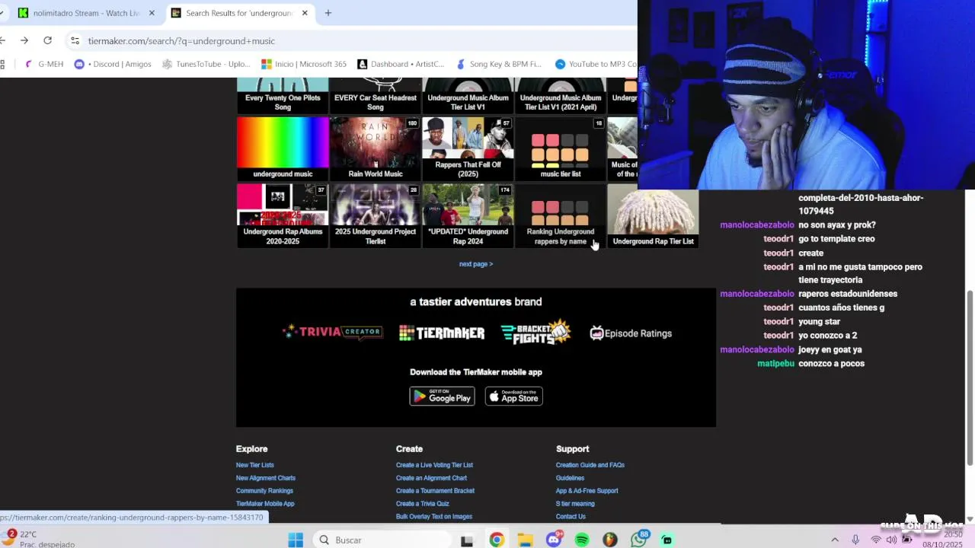Open 2025 Underground Project Tierlist
This screenshot has width=975, height=548.
point(376,215)
